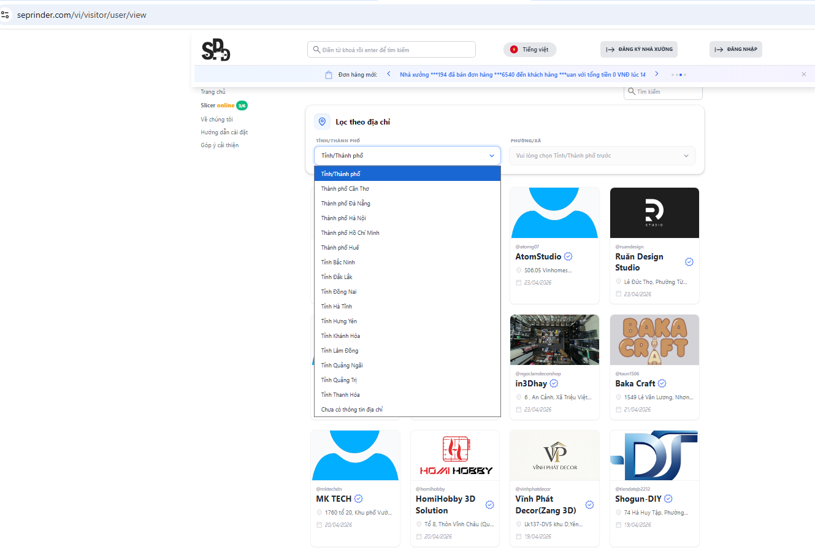Click the SD logo in the header
The height and width of the screenshot is (552, 815).
click(216, 50)
